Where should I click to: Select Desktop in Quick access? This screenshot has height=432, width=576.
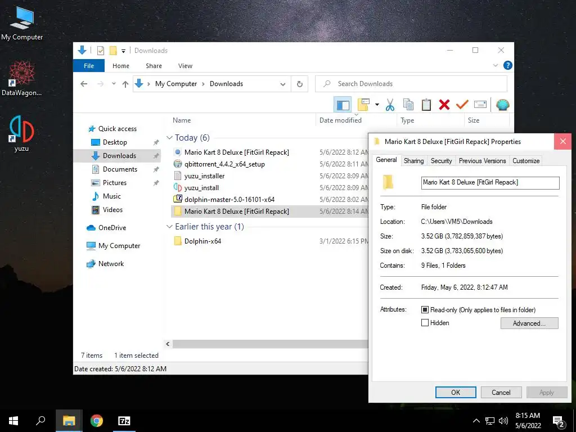point(115,142)
